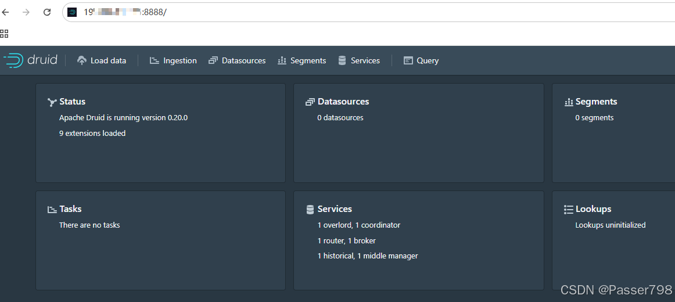This screenshot has height=302, width=675.
Task: Click the Services database icon in header
Action: [342, 60]
